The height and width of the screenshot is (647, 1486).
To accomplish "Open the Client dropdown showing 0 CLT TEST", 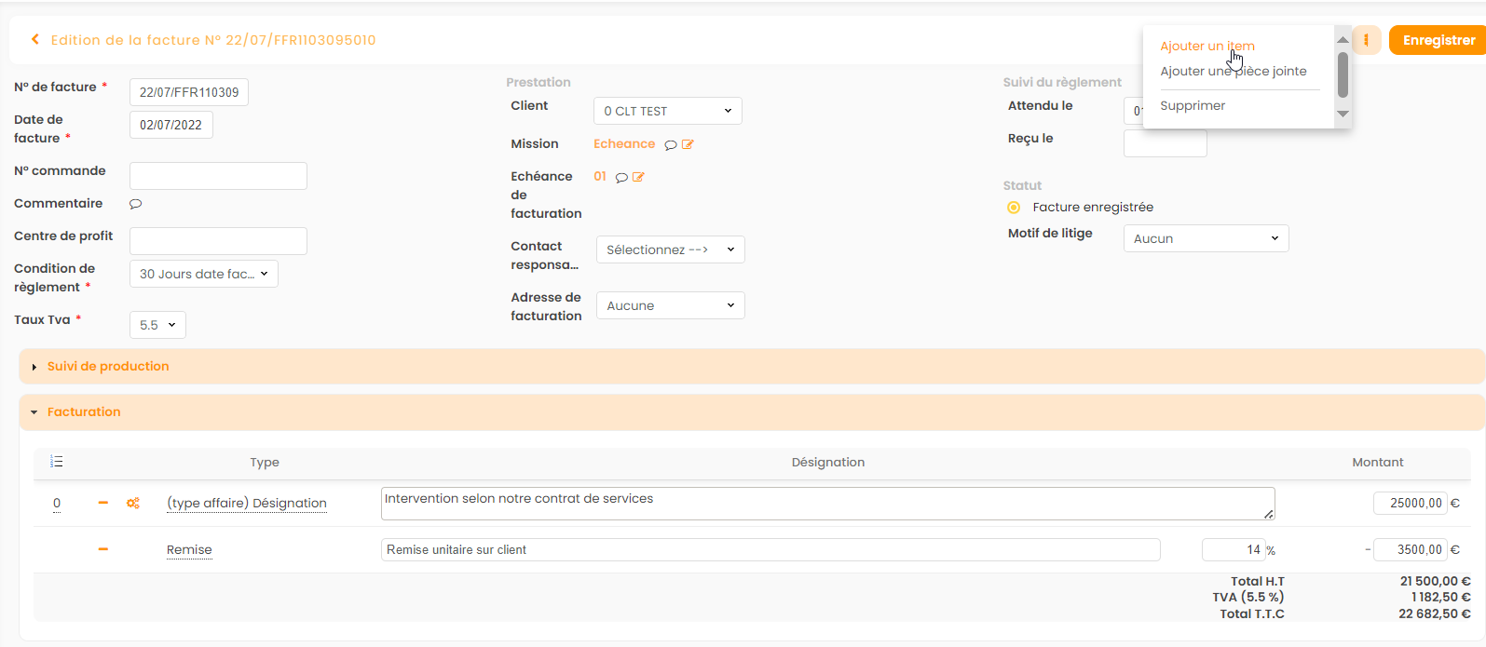I will [x=667, y=111].
